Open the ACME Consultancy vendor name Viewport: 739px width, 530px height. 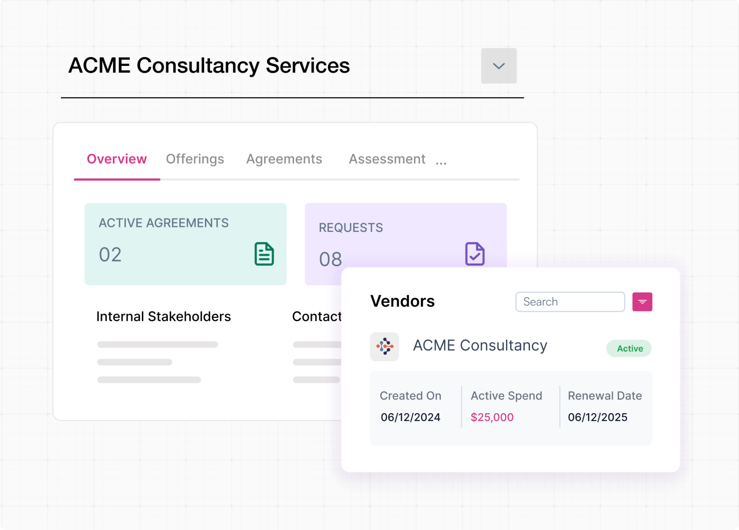pos(480,345)
